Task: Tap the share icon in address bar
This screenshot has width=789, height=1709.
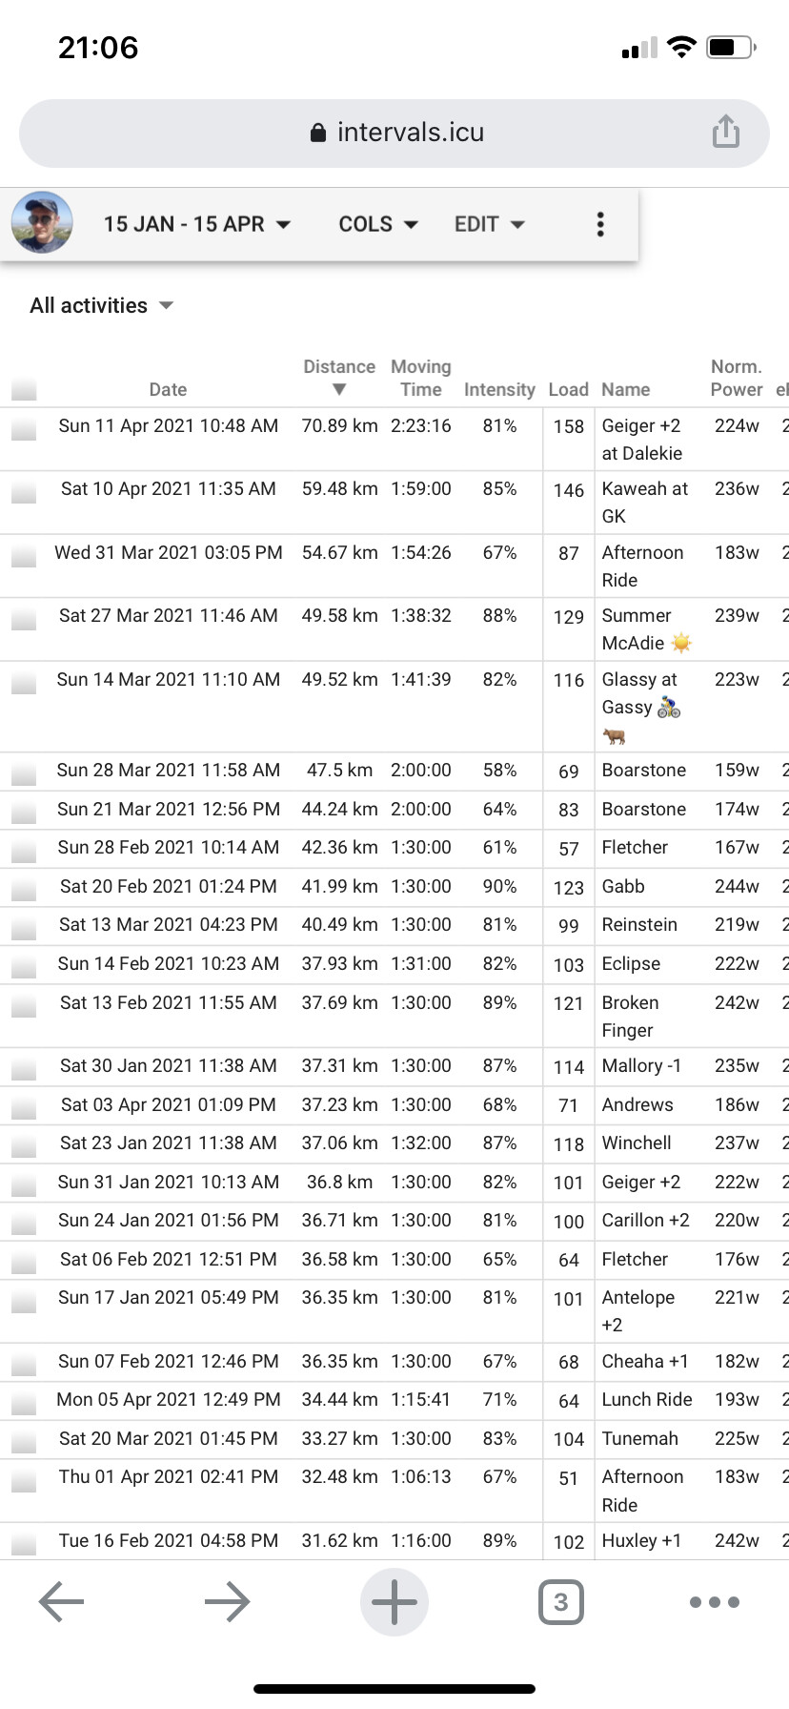Action: pos(726,132)
